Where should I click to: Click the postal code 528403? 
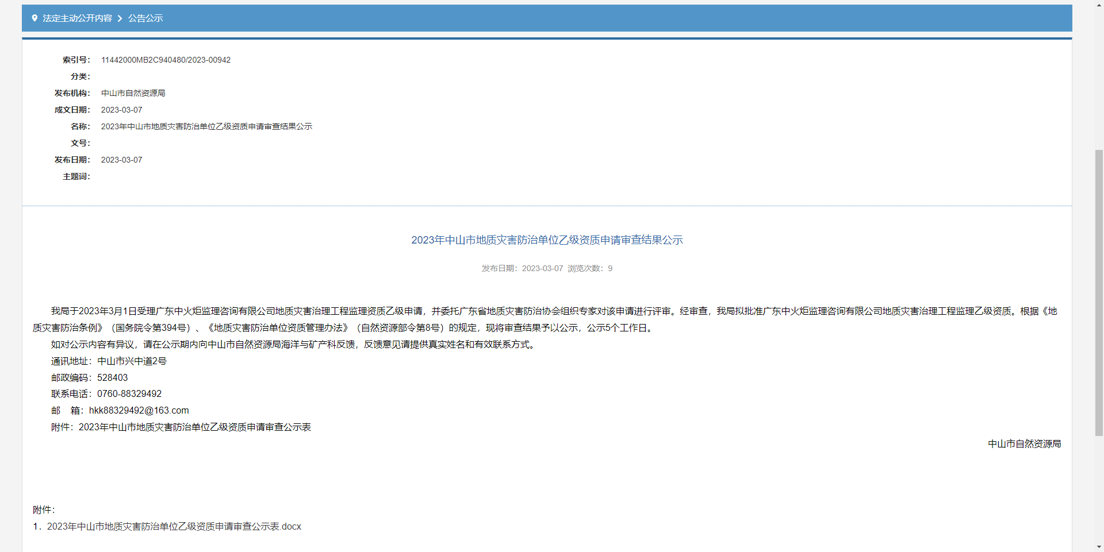112,378
